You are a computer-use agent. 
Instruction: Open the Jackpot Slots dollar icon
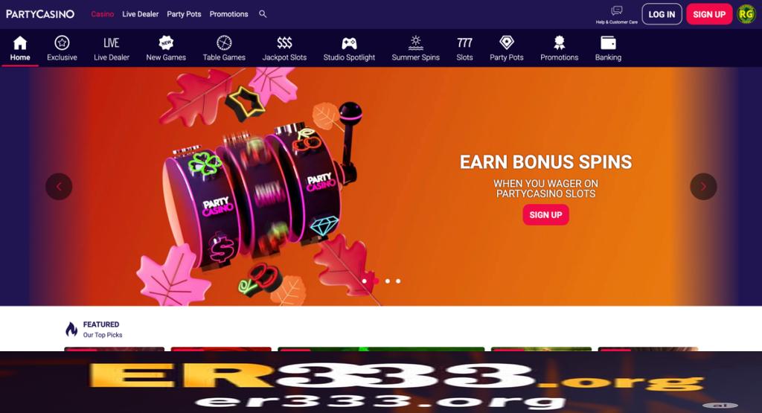[284, 42]
